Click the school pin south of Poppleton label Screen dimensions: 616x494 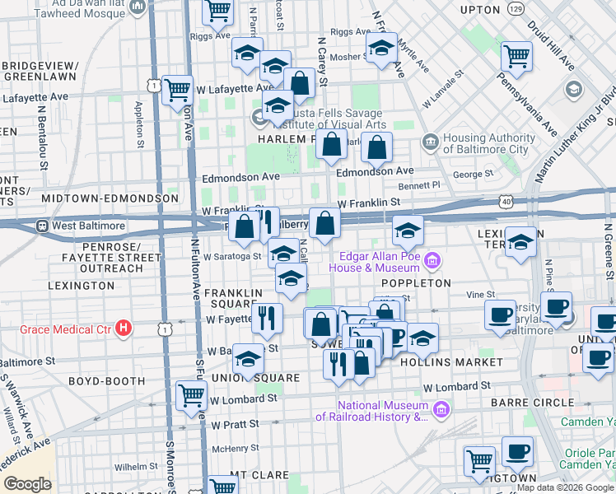[x=422, y=341]
